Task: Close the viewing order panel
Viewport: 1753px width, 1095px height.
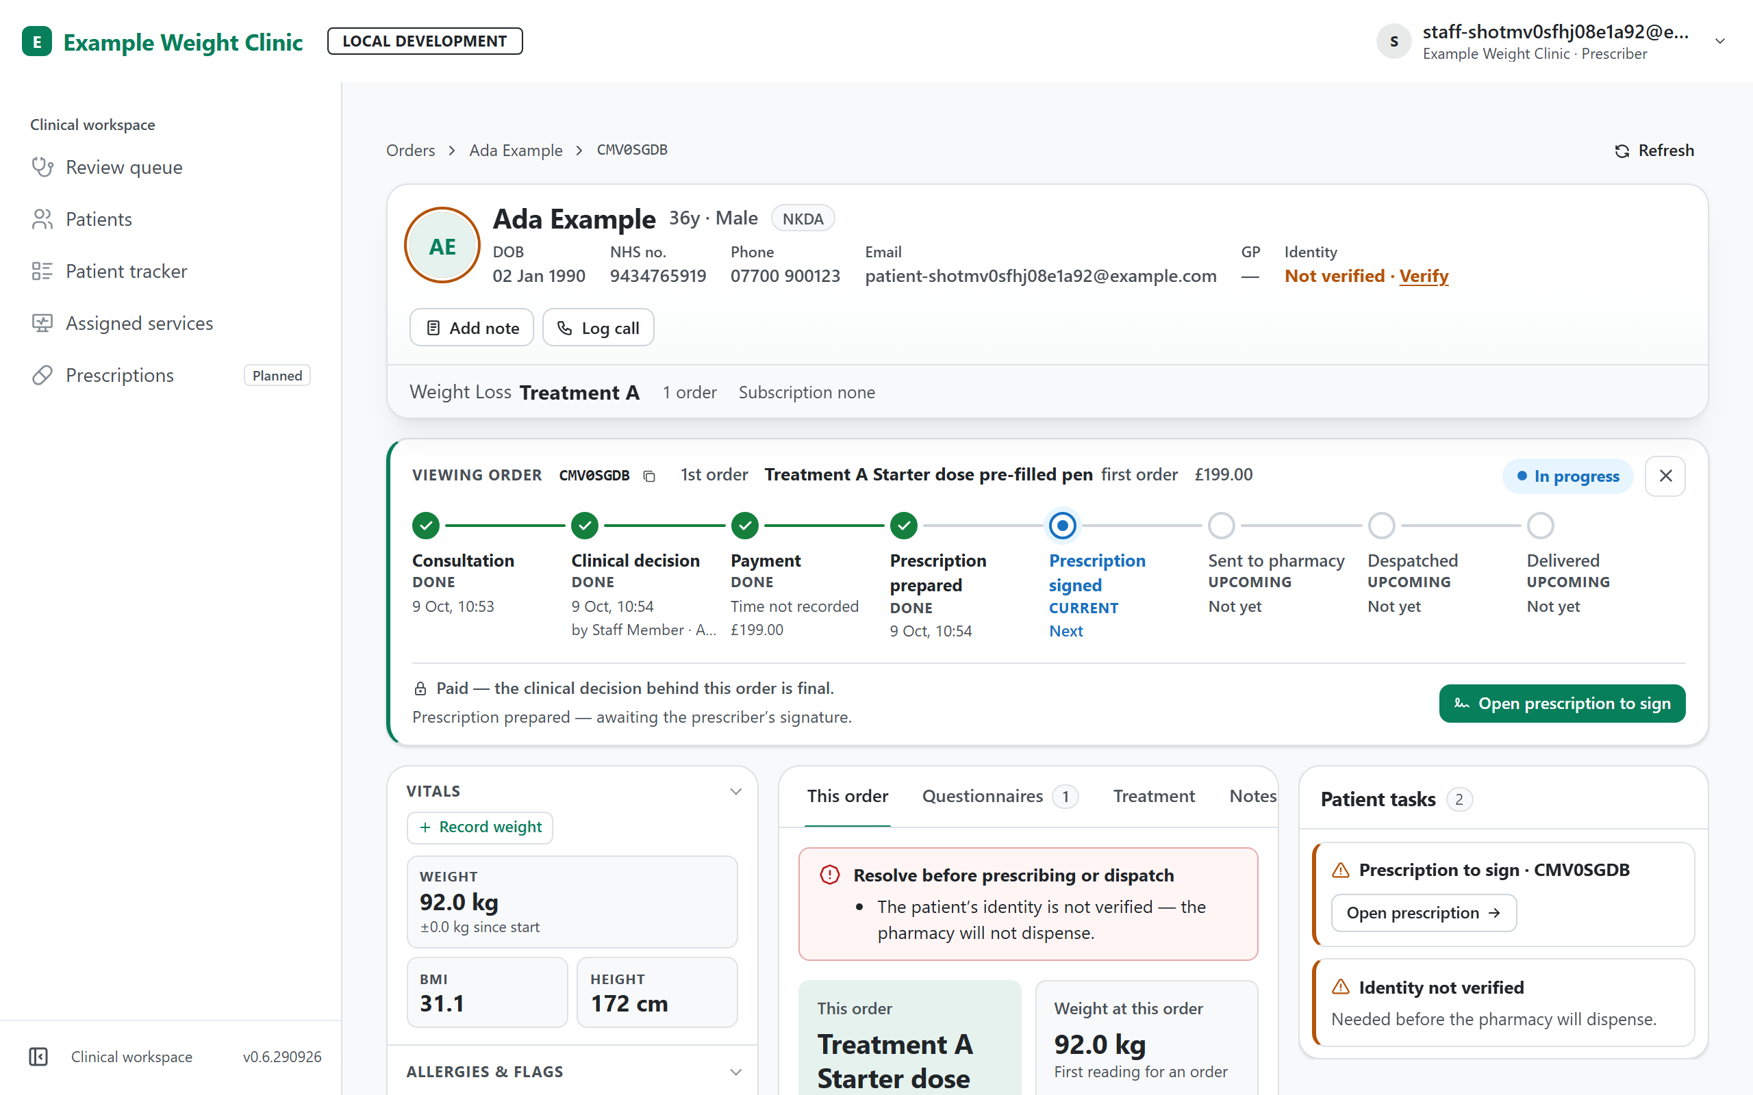Action: pos(1665,476)
